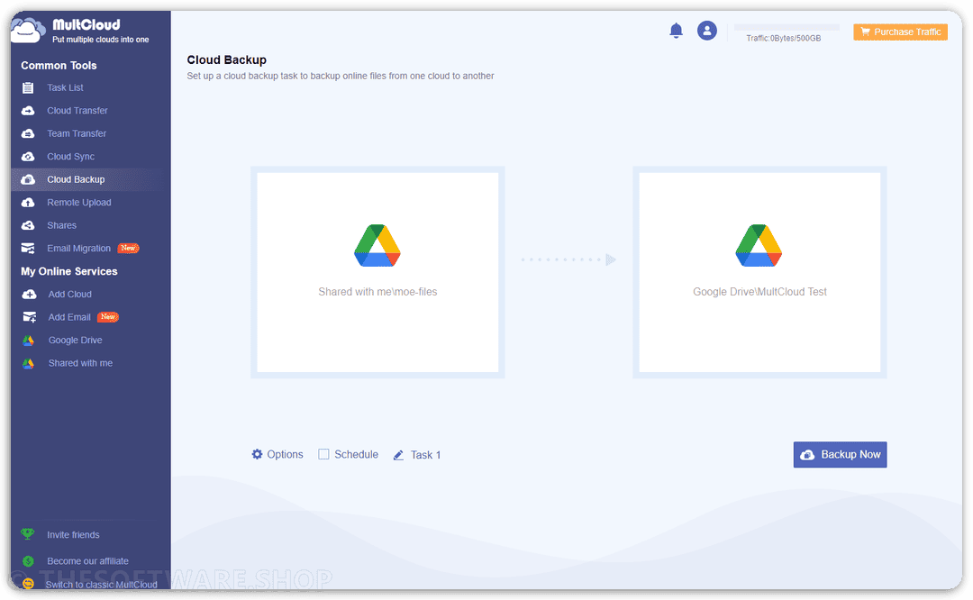Click the Remote Upload cloud icon
973x600 pixels.
[x=28, y=203]
